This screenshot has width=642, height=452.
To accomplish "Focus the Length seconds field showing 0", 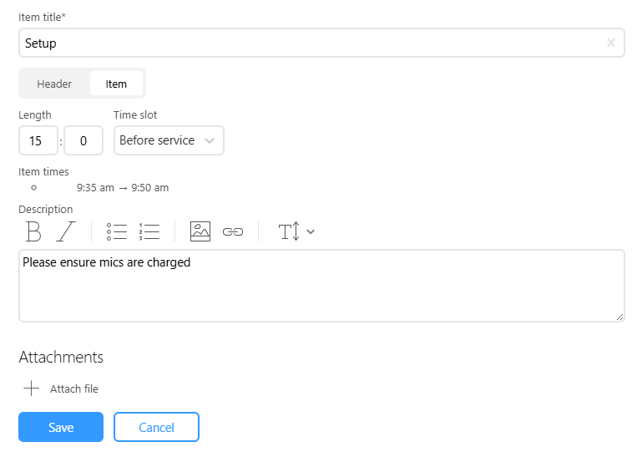I will pyautogui.click(x=83, y=140).
